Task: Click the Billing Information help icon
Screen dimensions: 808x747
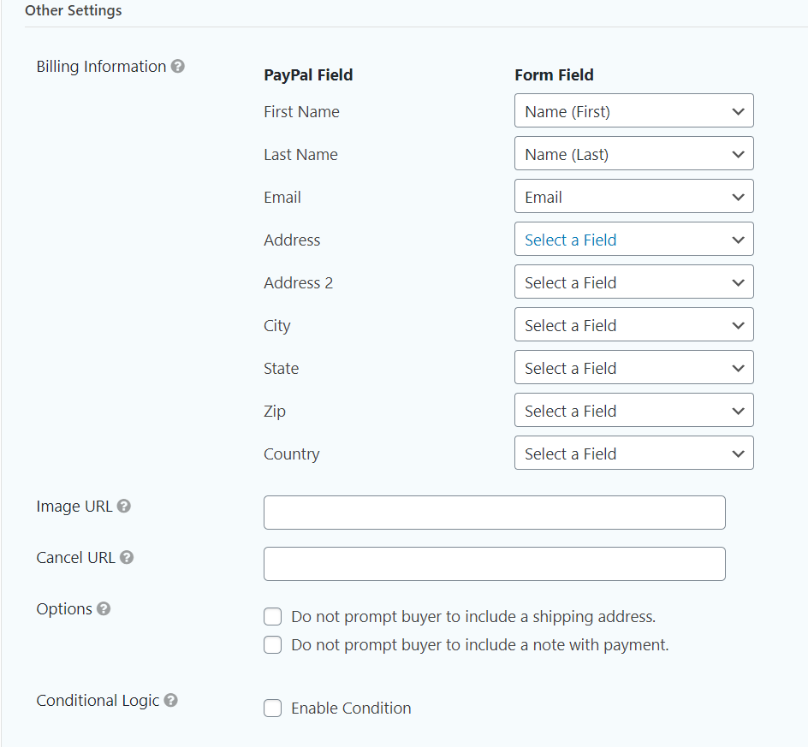Action: tap(178, 67)
